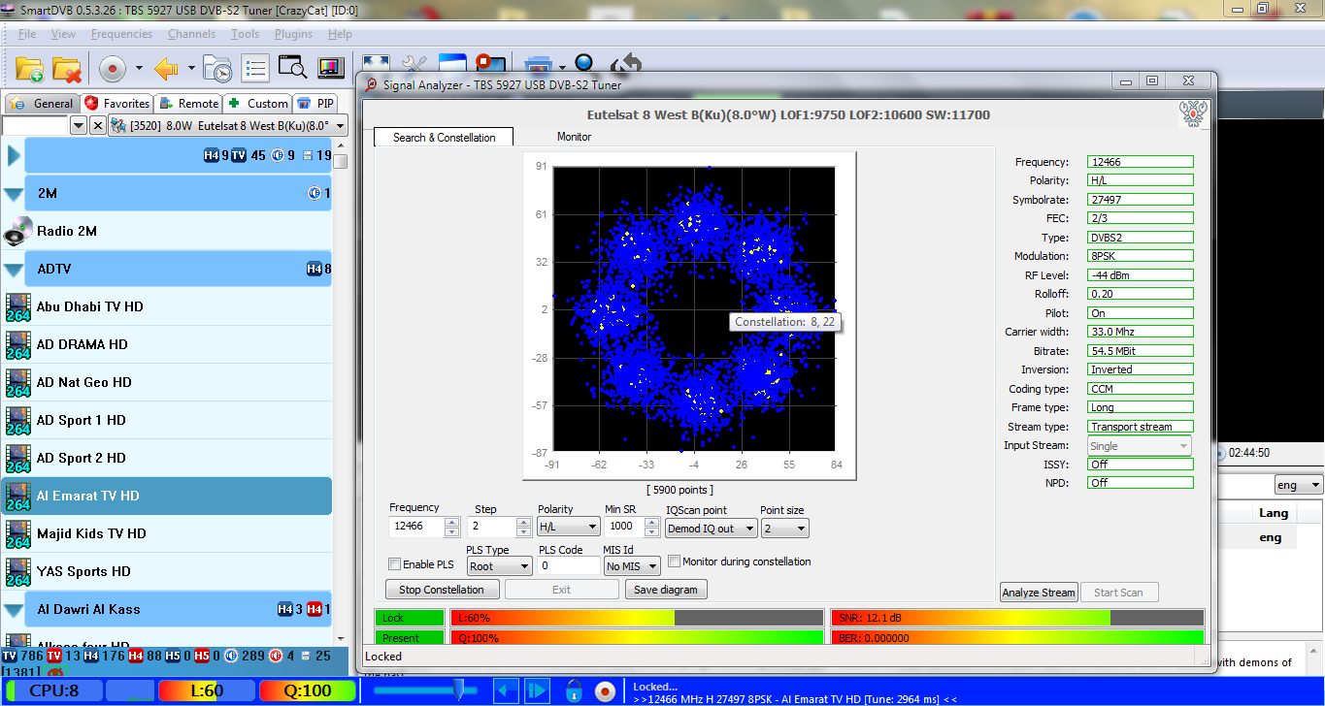Click the record icon in bottom status bar

click(605, 690)
